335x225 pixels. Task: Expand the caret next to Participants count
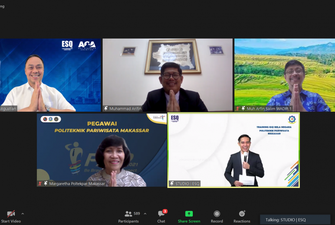point(145,214)
